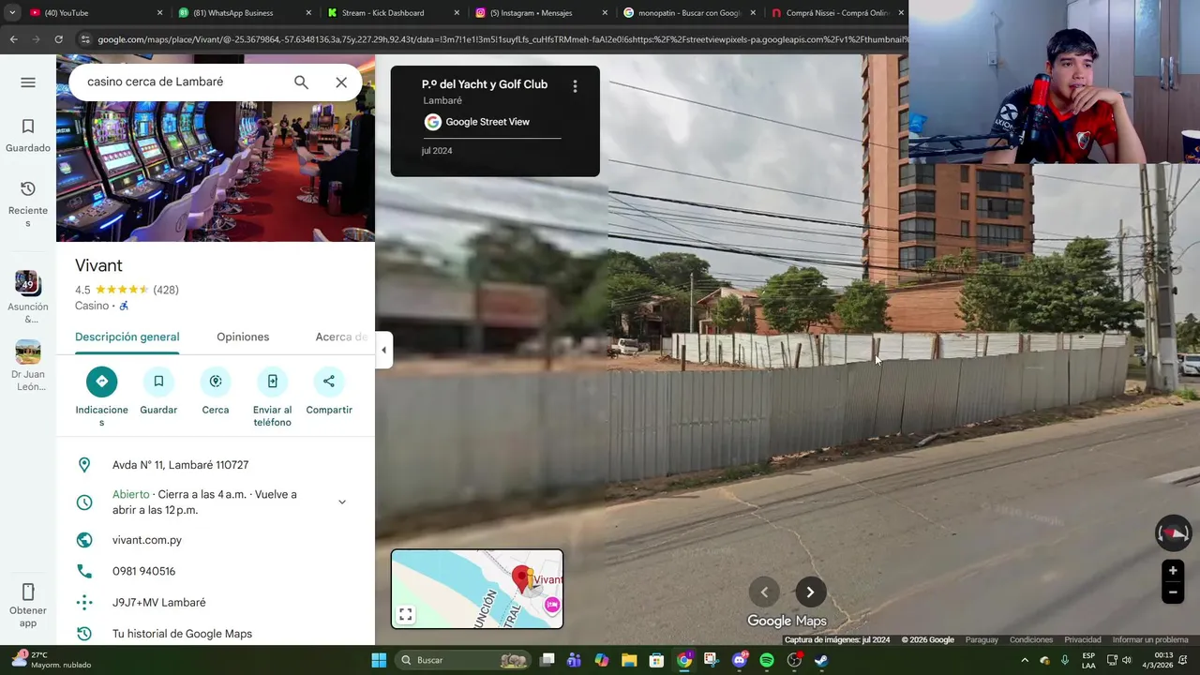Screen dimensions: 1200x675
Task: Open Spotify from the taskbar
Action: tap(767, 660)
